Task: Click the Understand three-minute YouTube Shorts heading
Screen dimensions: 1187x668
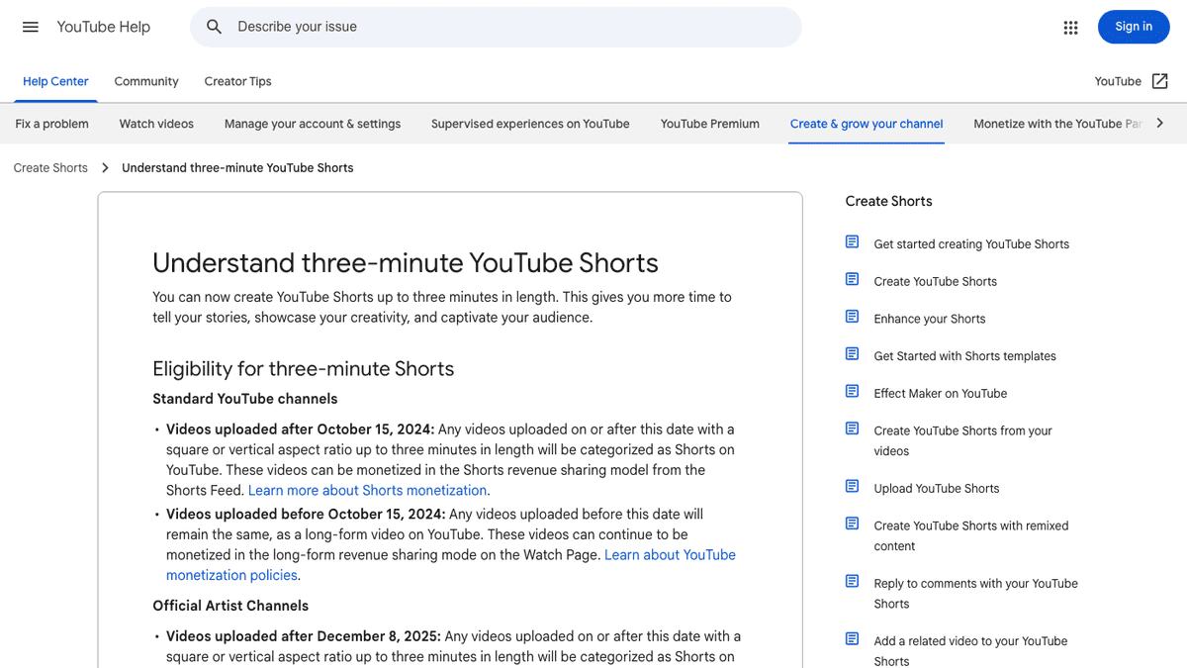Action: (406, 263)
